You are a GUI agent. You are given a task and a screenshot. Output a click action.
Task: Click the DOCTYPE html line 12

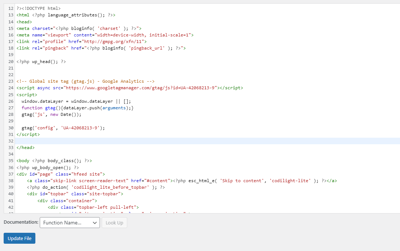tap(39, 8)
